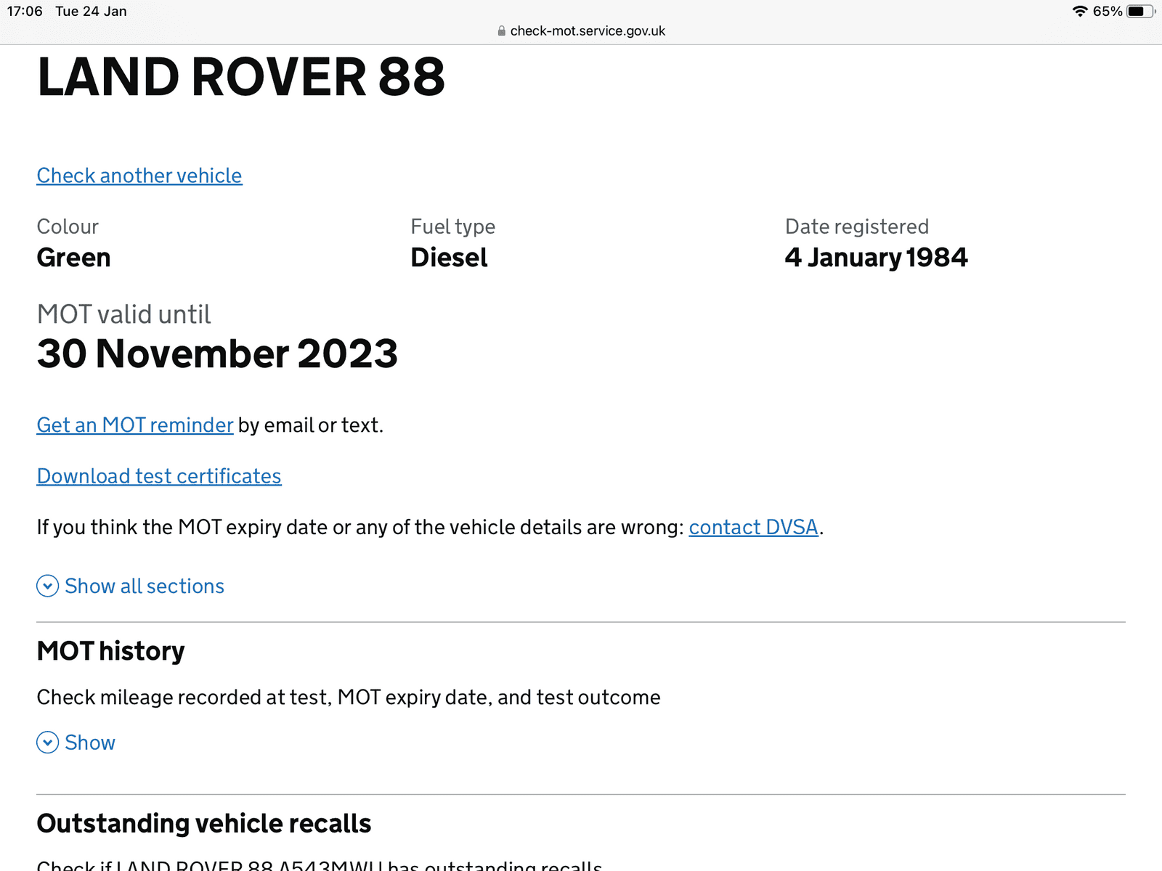Tap the 17:06 clock in the status bar
This screenshot has width=1162, height=871.
(x=25, y=12)
